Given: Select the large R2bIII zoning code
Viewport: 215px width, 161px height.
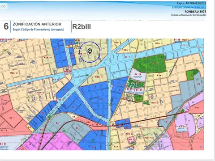Looking at the screenshot, I should [82, 27].
